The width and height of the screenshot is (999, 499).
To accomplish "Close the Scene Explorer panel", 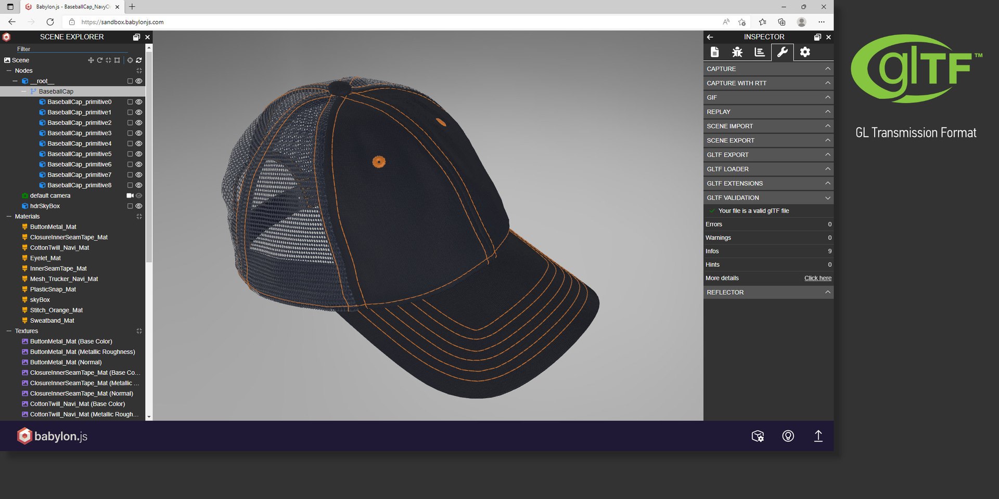I will click(x=147, y=37).
